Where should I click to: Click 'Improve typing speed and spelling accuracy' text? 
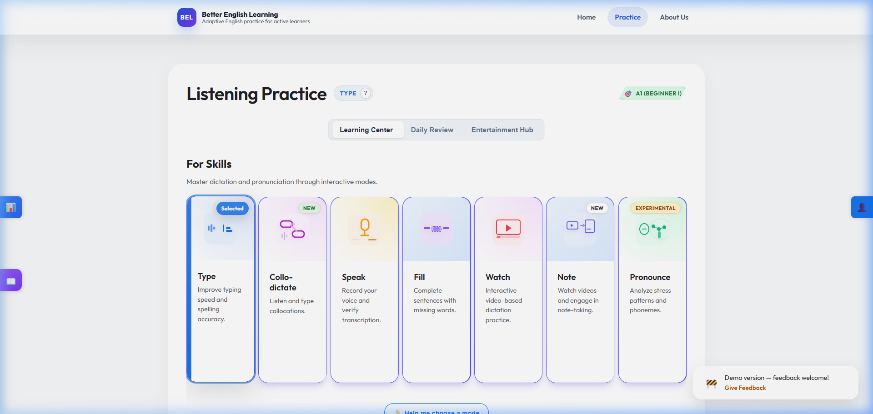coord(219,304)
